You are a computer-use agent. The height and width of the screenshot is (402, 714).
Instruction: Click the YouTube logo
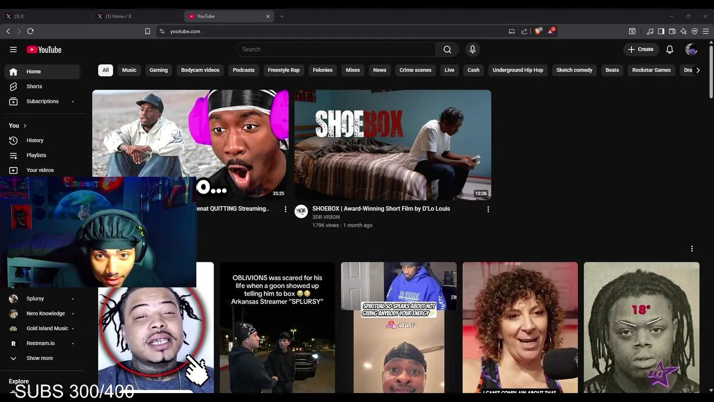(x=44, y=50)
